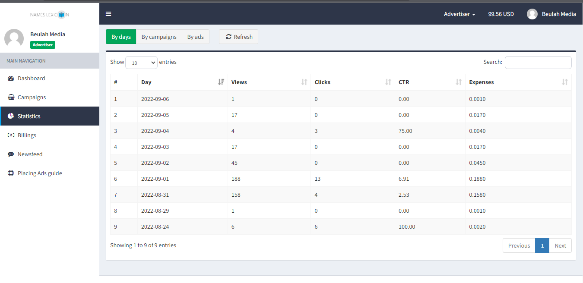This screenshot has height=283, width=583.
Task: Click the date 2022-08-24 cell
Action: (155, 226)
